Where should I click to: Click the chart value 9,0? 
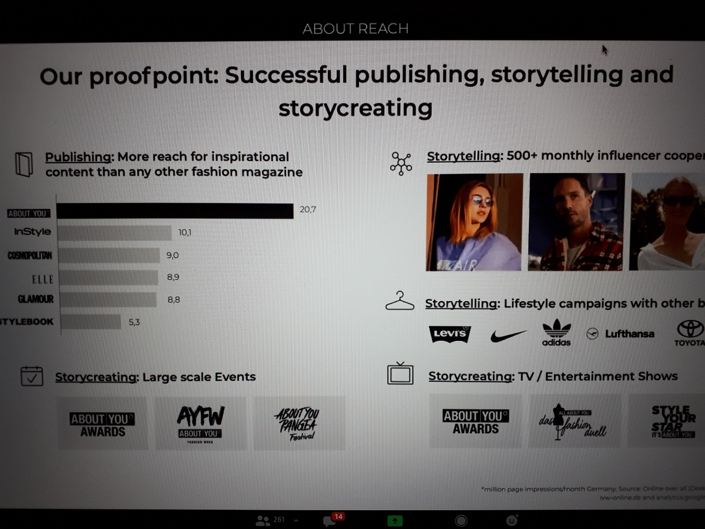(172, 255)
